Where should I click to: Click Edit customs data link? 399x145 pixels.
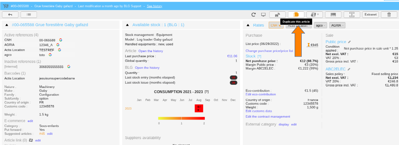tap(259, 111)
